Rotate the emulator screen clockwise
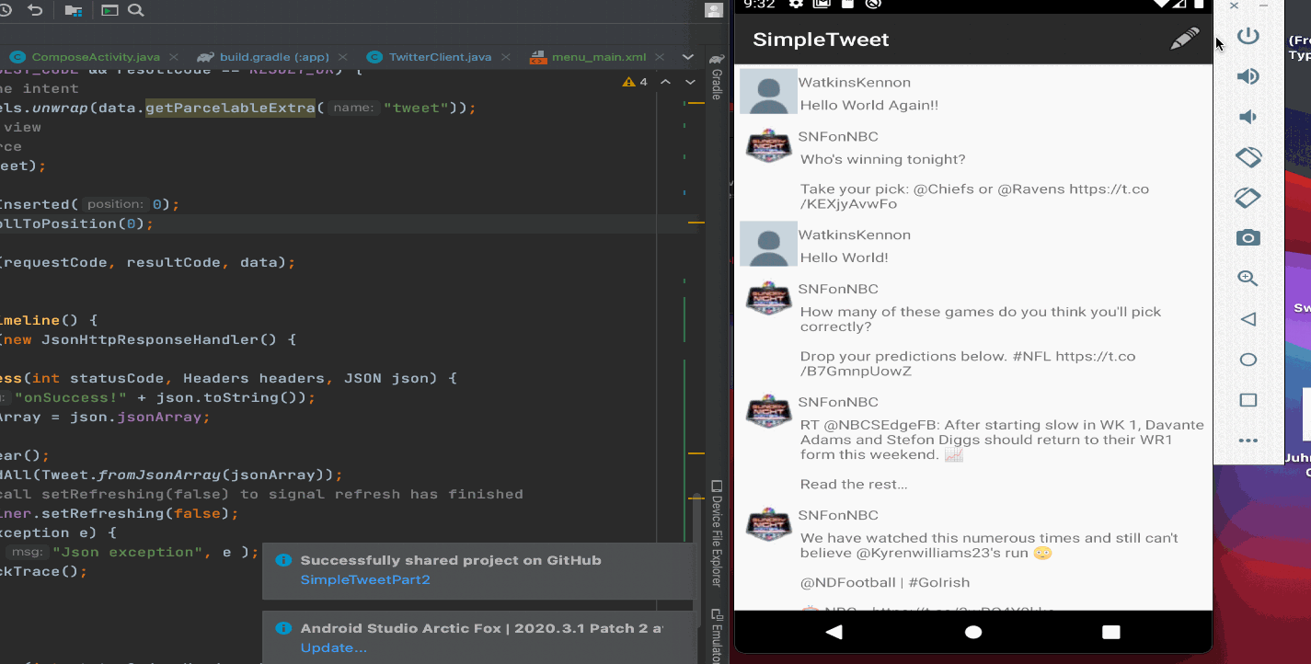This screenshot has height=664, width=1311. [x=1248, y=197]
